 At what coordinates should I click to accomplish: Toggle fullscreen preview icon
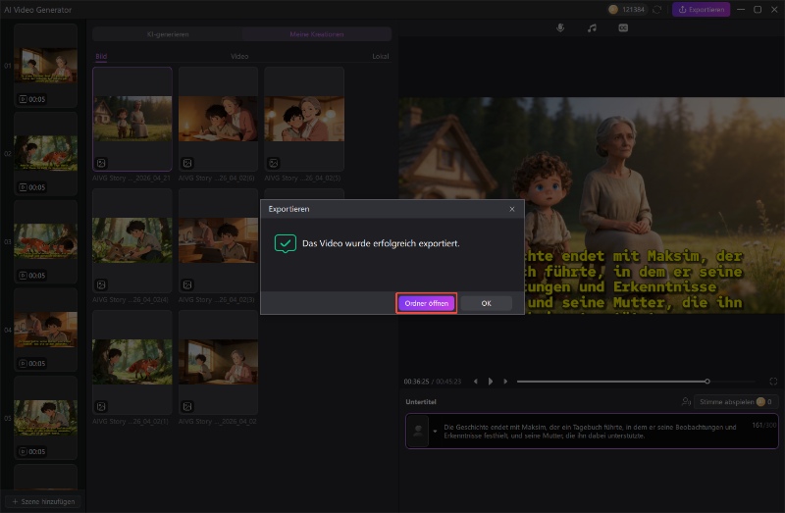[773, 381]
